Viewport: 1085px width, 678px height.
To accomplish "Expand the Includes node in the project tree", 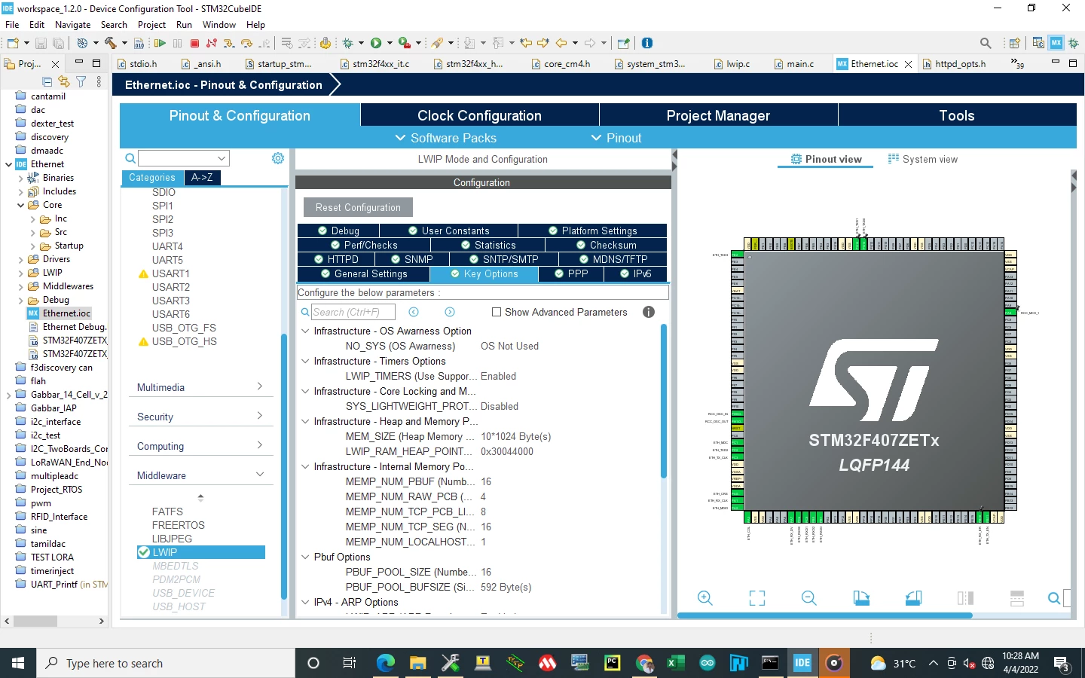I will coord(20,191).
